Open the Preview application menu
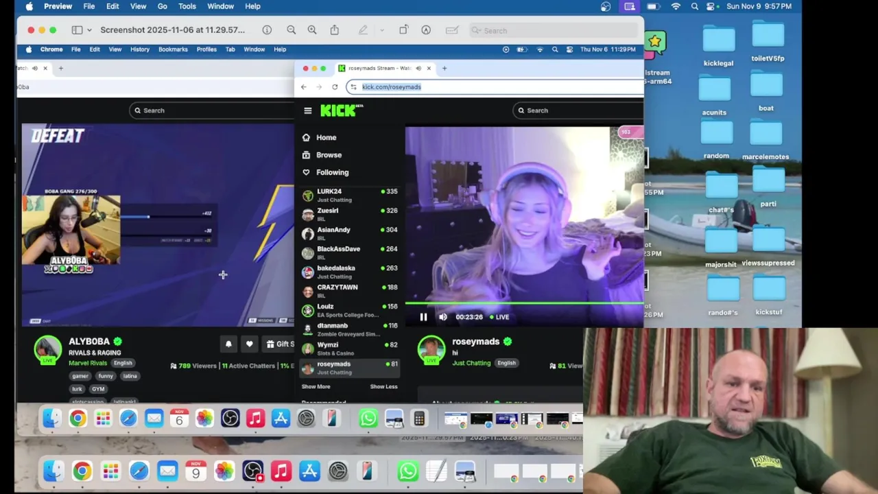This screenshot has height=494, width=878. 58,6
